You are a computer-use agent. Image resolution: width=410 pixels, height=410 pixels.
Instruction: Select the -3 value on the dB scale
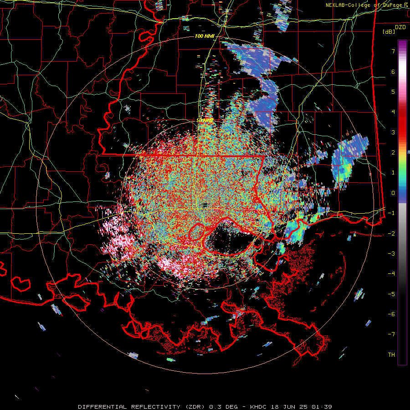tap(391, 253)
